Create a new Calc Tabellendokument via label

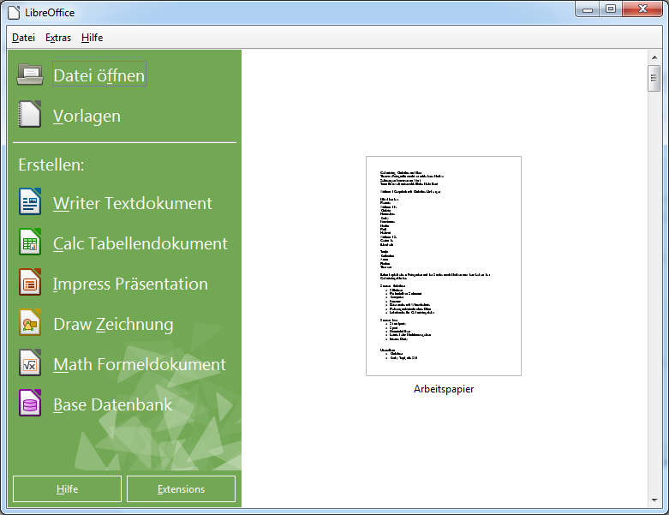[140, 243]
